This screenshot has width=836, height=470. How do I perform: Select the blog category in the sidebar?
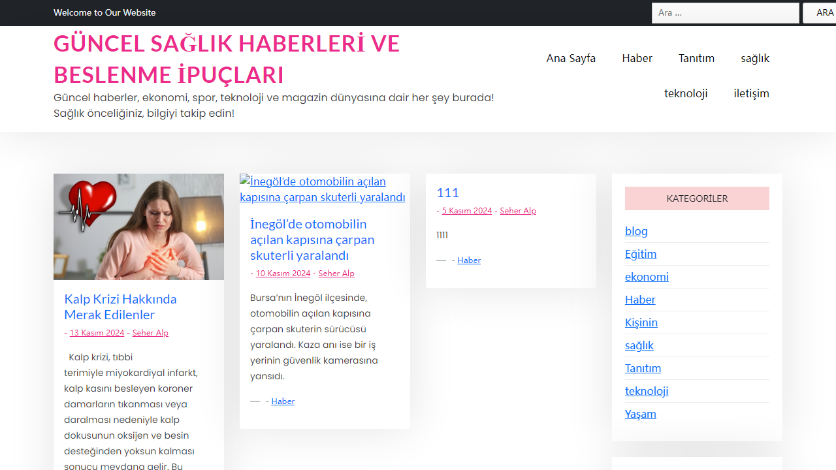click(636, 231)
